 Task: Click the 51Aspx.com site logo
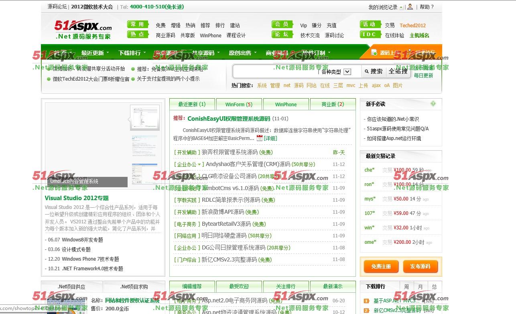pos(83,30)
